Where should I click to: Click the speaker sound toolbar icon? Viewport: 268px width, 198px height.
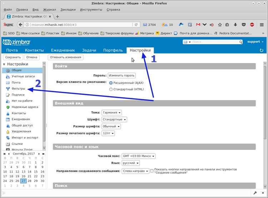pos(212,25)
